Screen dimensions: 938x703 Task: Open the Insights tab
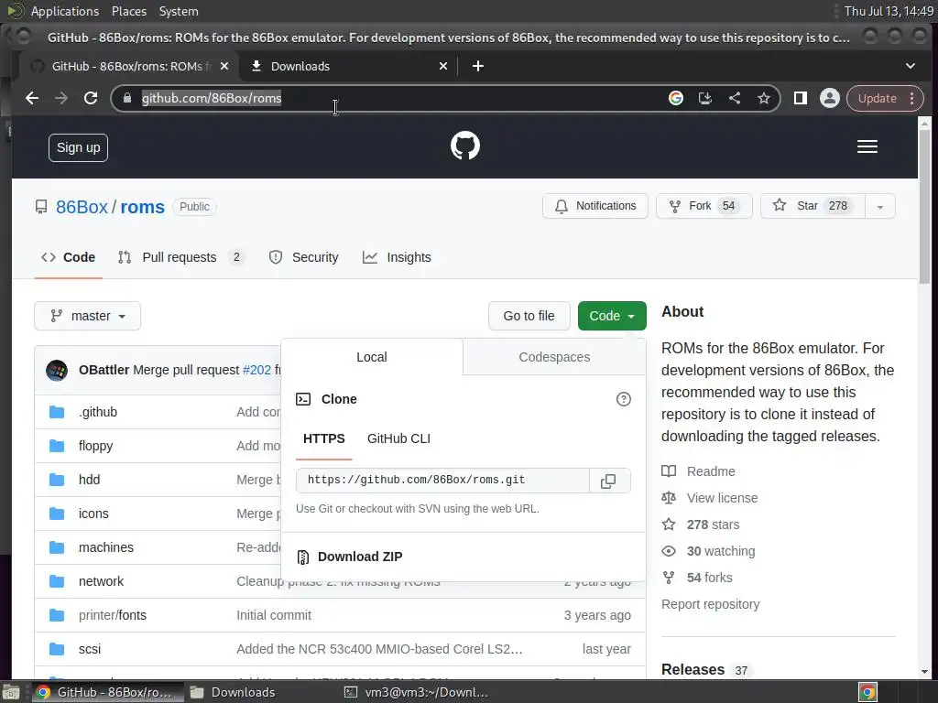397,257
